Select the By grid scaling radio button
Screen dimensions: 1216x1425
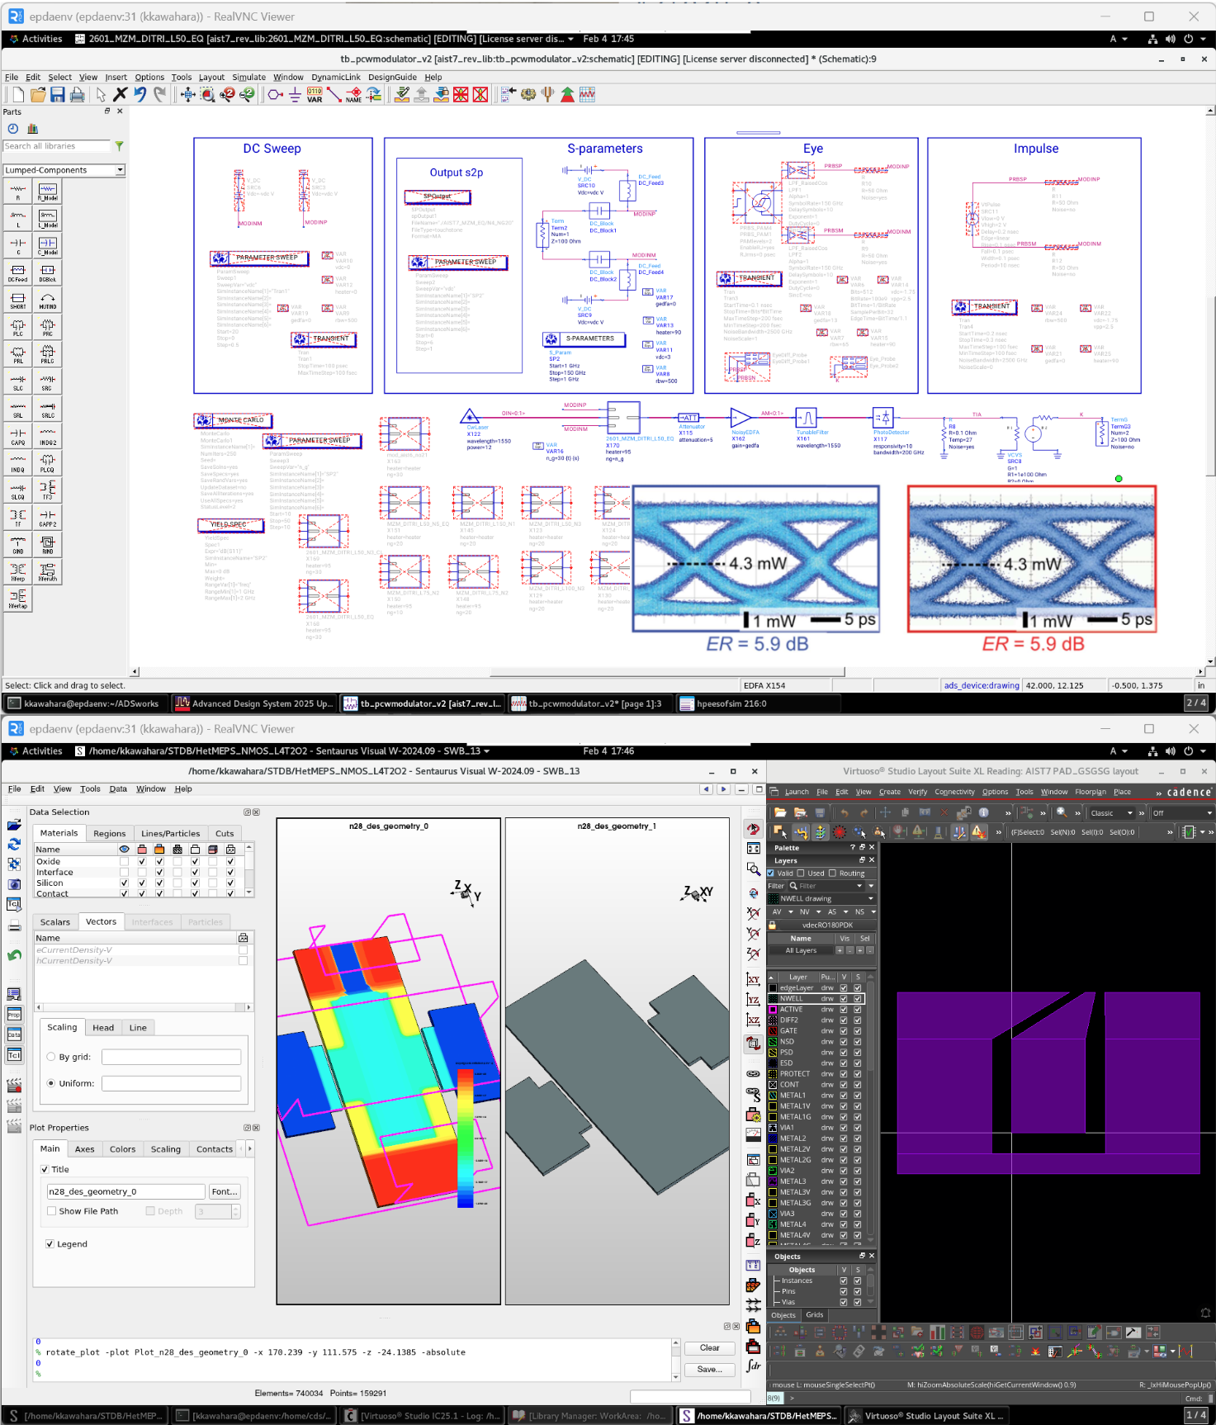51,1057
